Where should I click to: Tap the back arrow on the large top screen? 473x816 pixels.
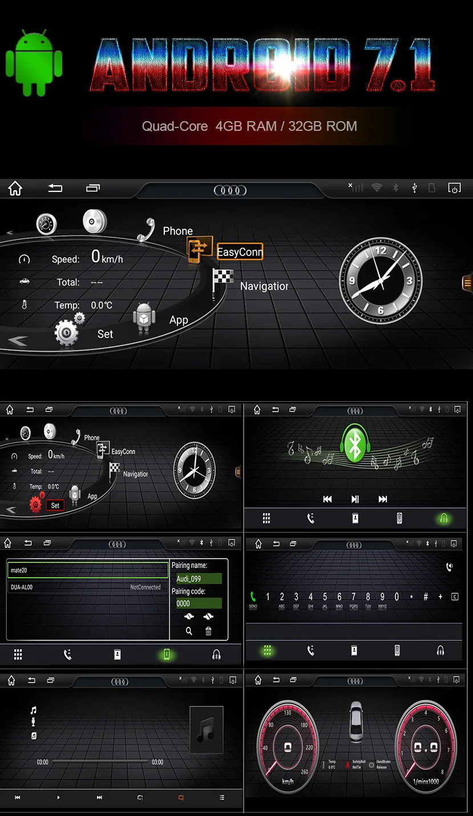coord(55,188)
